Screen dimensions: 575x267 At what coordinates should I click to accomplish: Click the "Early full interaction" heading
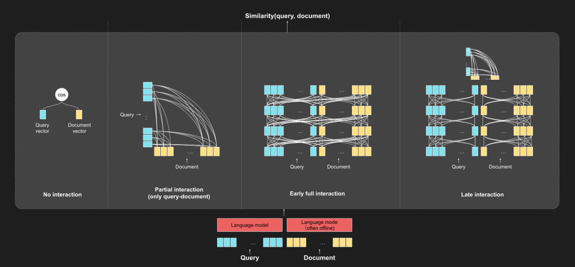point(317,194)
